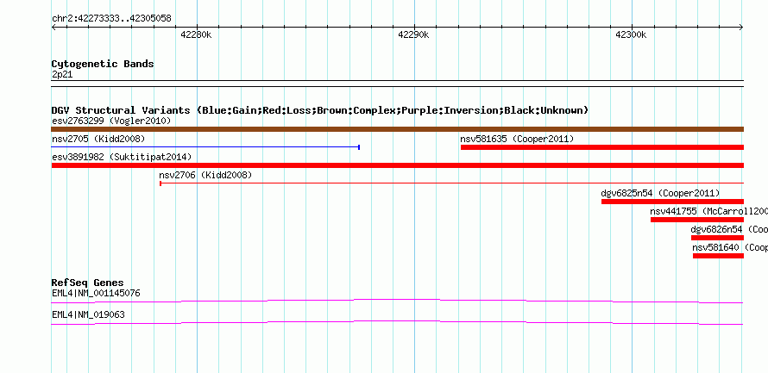Click the right arrowhead of the ruler
Image resolution: width=768 pixels, height=373 pixels.
pyautogui.click(x=741, y=27)
